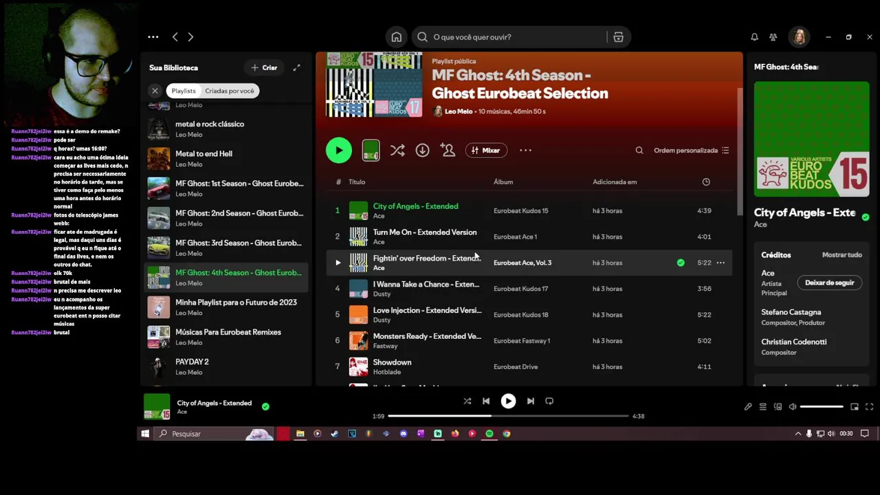Open the miniplayer icon

click(855, 407)
